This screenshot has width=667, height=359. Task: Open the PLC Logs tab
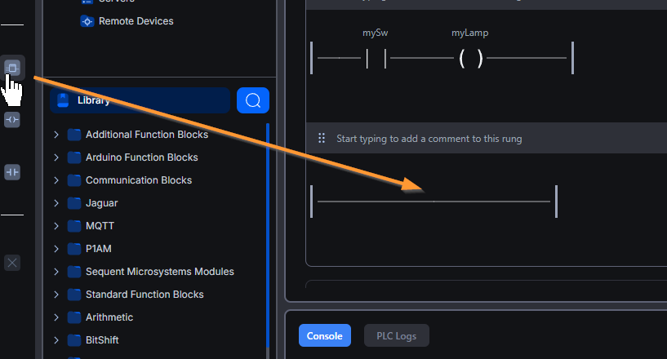point(396,335)
